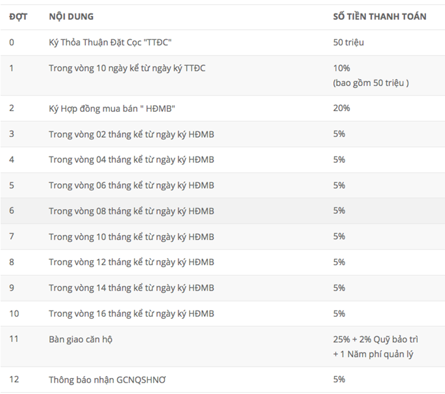Select Trong vòng 04 tháng row text
This screenshot has height=394, width=445.
click(x=131, y=160)
